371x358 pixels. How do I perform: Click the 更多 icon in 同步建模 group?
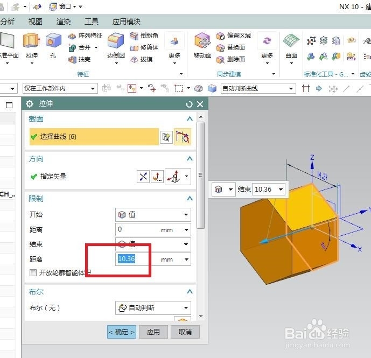point(267,41)
